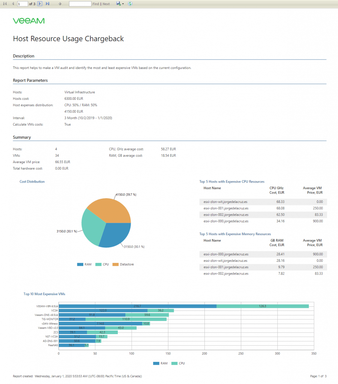Click the 'CPU GHz Cost, EUR' column header
The width and height of the screenshot is (338, 384).
pyautogui.click(x=277, y=190)
